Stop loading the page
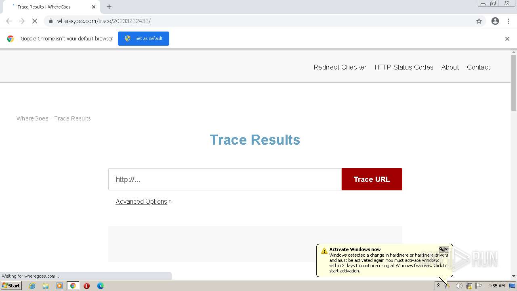This screenshot has width=517, height=291. 35,21
